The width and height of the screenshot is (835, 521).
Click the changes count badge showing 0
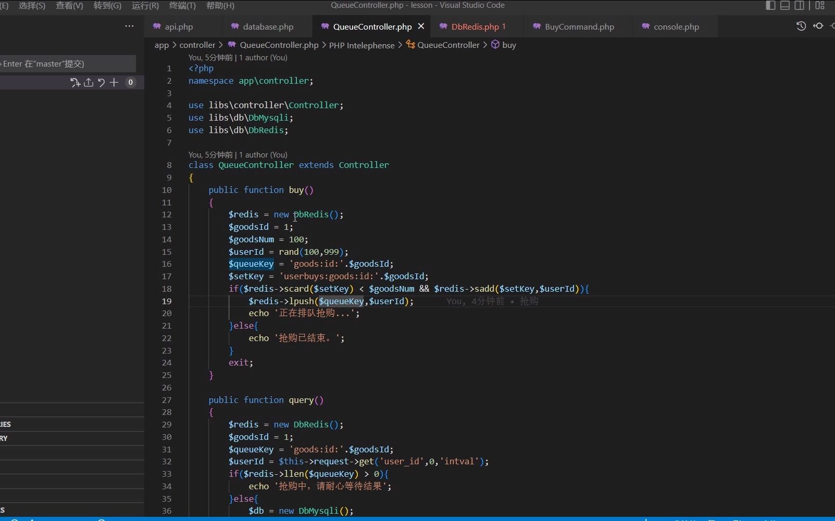click(x=131, y=82)
